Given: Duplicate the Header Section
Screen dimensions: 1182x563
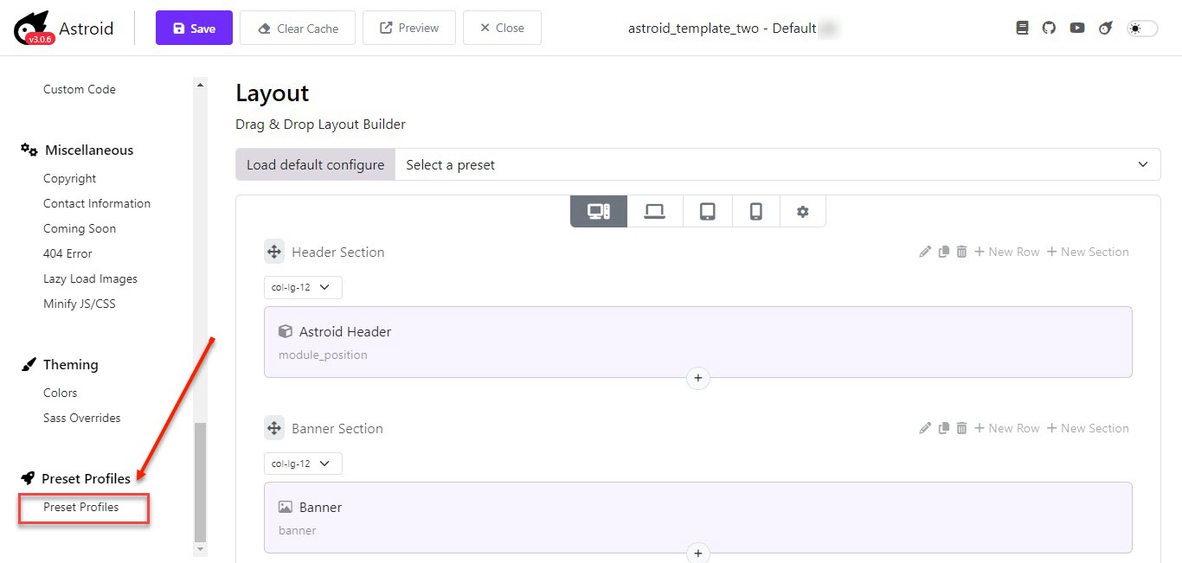Looking at the screenshot, I should [943, 252].
